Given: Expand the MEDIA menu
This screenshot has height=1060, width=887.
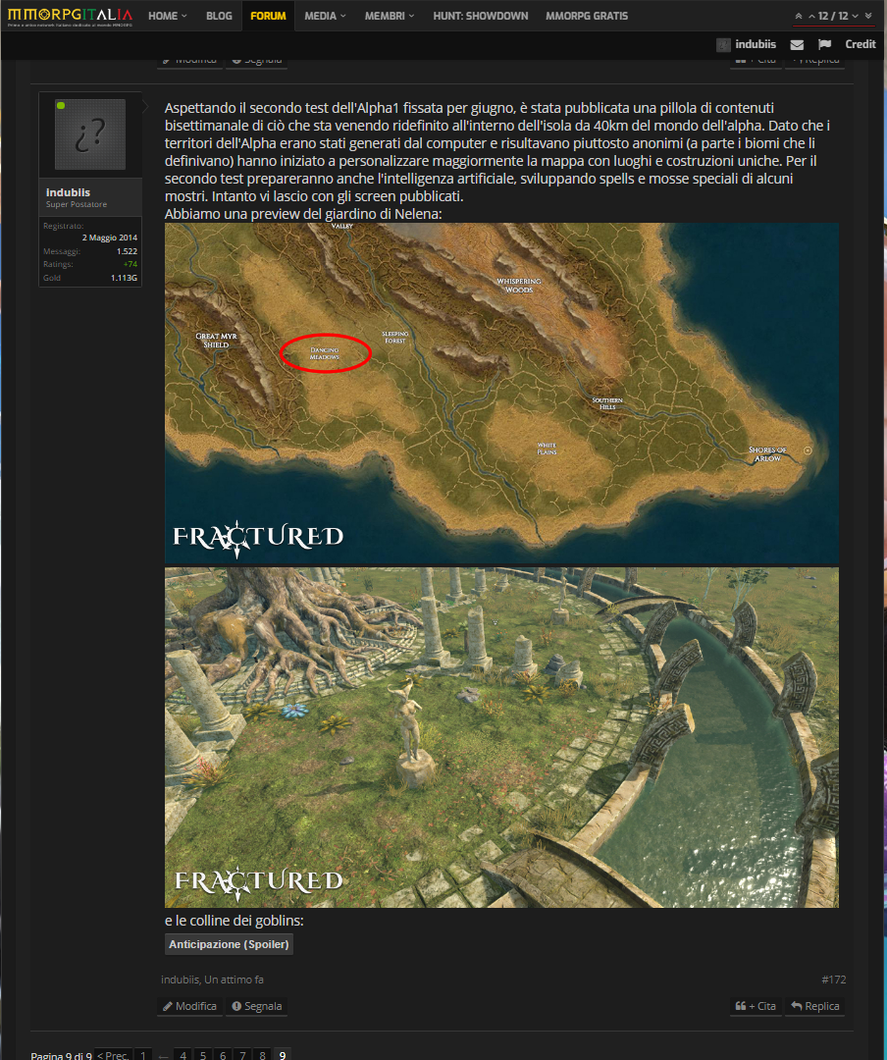Looking at the screenshot, I should pos(325,16).
